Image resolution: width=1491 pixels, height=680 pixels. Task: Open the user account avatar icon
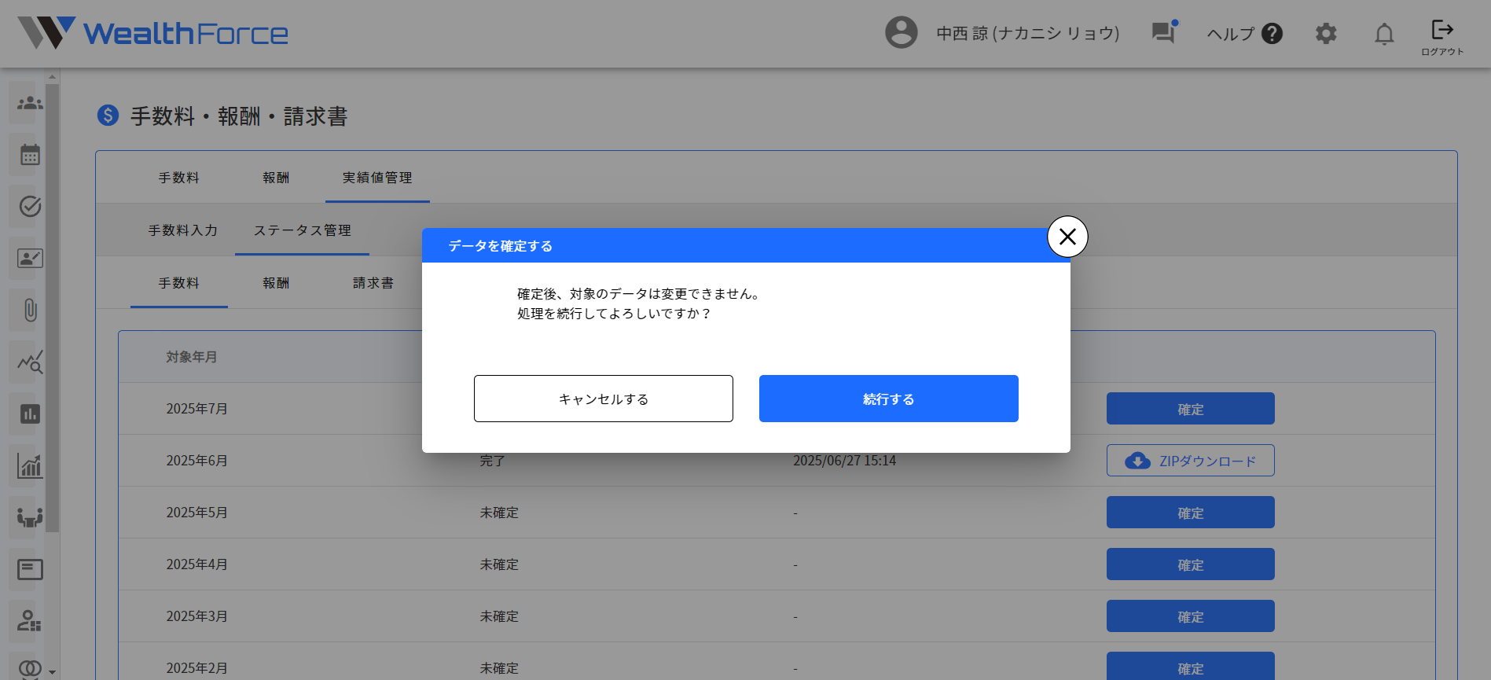pyautogui.click(x=902, y=33)
